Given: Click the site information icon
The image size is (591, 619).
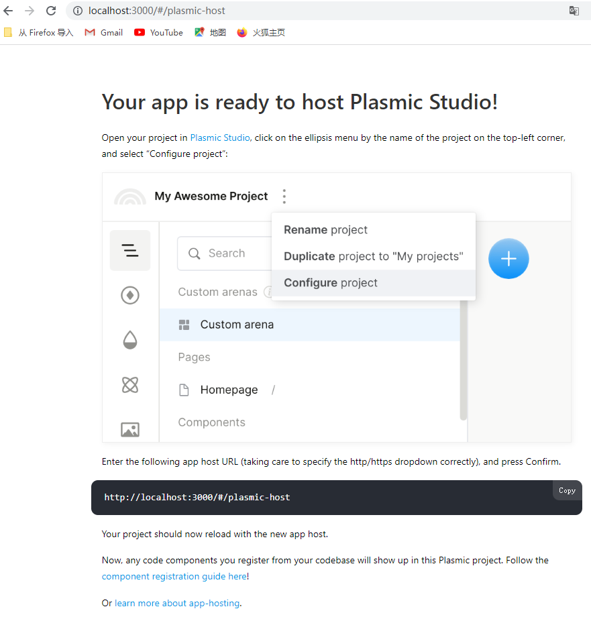Looking at the screenshot, I should [x=77, y=11].
